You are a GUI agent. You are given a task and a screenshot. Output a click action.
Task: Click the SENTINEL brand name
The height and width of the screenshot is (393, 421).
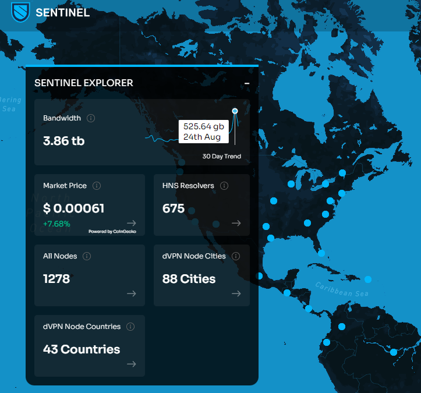click(x=62, y=13)
